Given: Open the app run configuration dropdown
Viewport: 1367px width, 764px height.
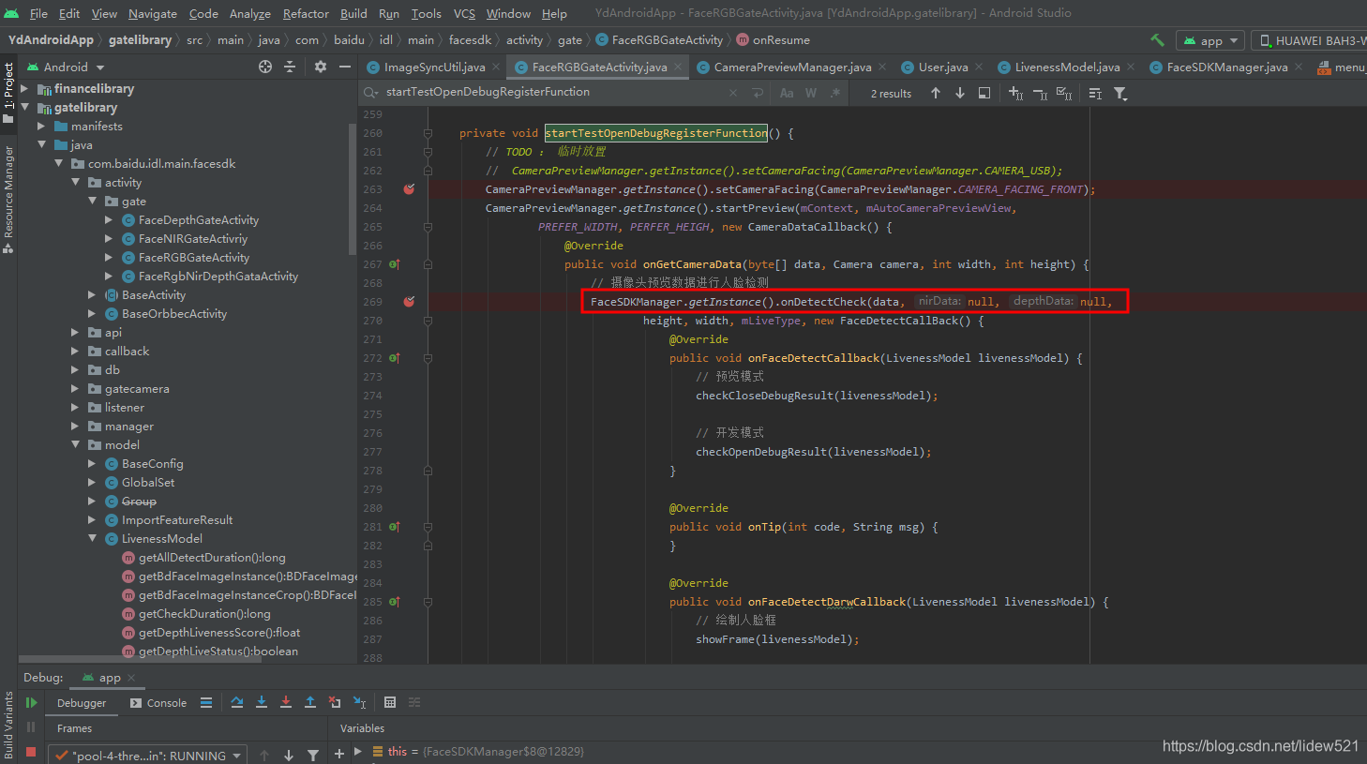Looking at the screenshot, I should [1210, 40].
